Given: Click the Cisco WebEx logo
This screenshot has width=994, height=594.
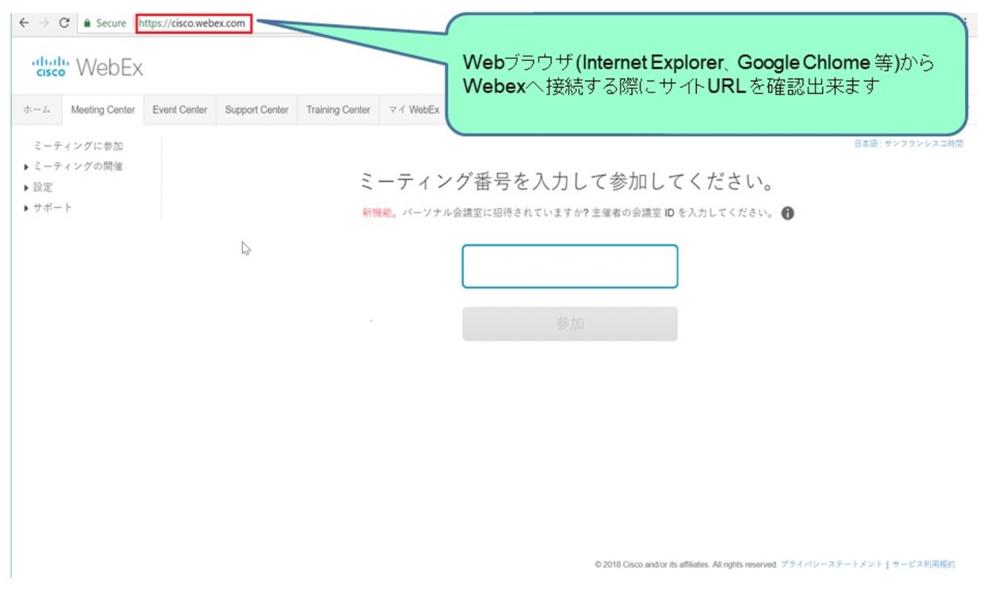Looking at the screenshot, I should tap(88, 68).
